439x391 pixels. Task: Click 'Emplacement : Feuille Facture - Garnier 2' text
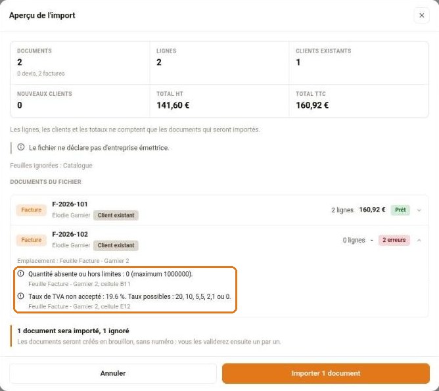[73, 261]
